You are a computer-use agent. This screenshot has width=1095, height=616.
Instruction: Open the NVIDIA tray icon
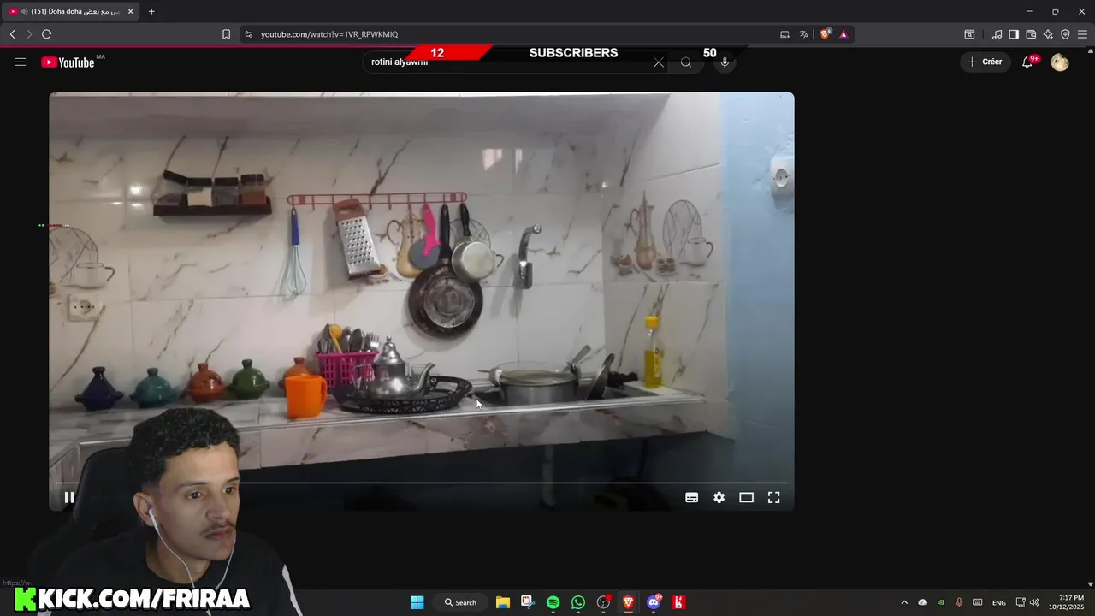click(941, 602)
